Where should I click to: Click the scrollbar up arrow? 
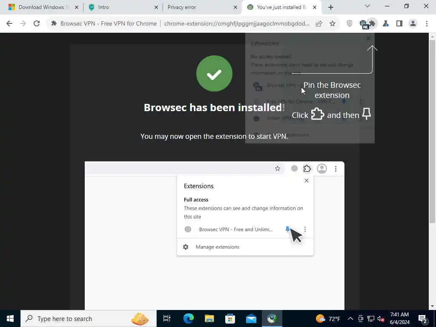[432, 36]
